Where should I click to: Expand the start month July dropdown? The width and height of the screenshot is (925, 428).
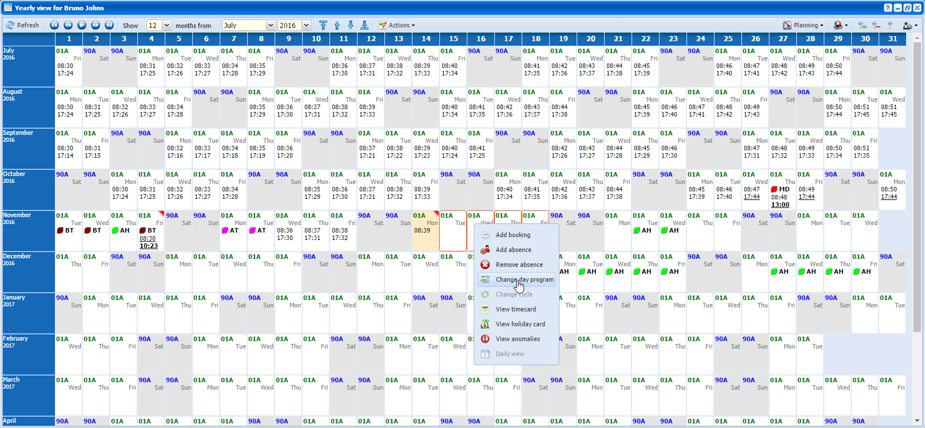[x=271, y=25]
